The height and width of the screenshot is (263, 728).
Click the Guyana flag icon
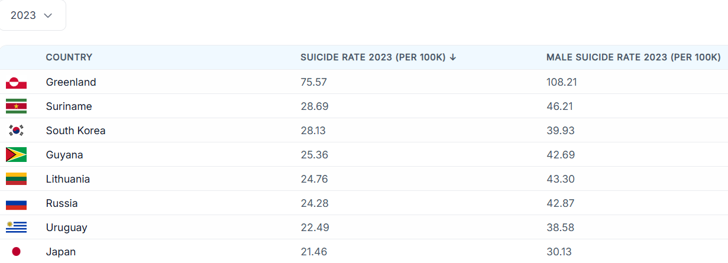pyautogui.click(x=16, y=155)
